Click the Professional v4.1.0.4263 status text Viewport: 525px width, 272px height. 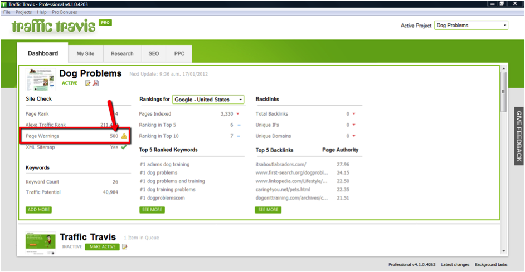[412, 264]
